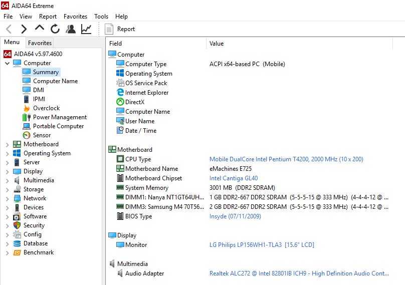Image resolution: width=405 pixels, height=285 pixels.
Task: Open the Tools menu
Action: pyautogui.click(x=101, y=17)
